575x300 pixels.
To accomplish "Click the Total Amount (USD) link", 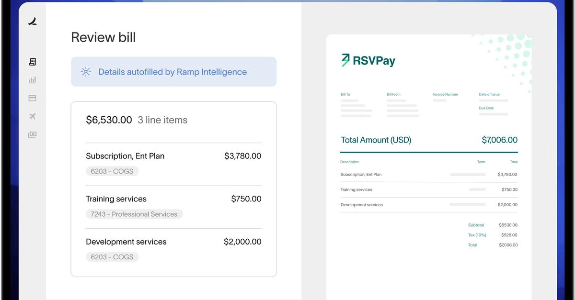I will pos(376,140).
